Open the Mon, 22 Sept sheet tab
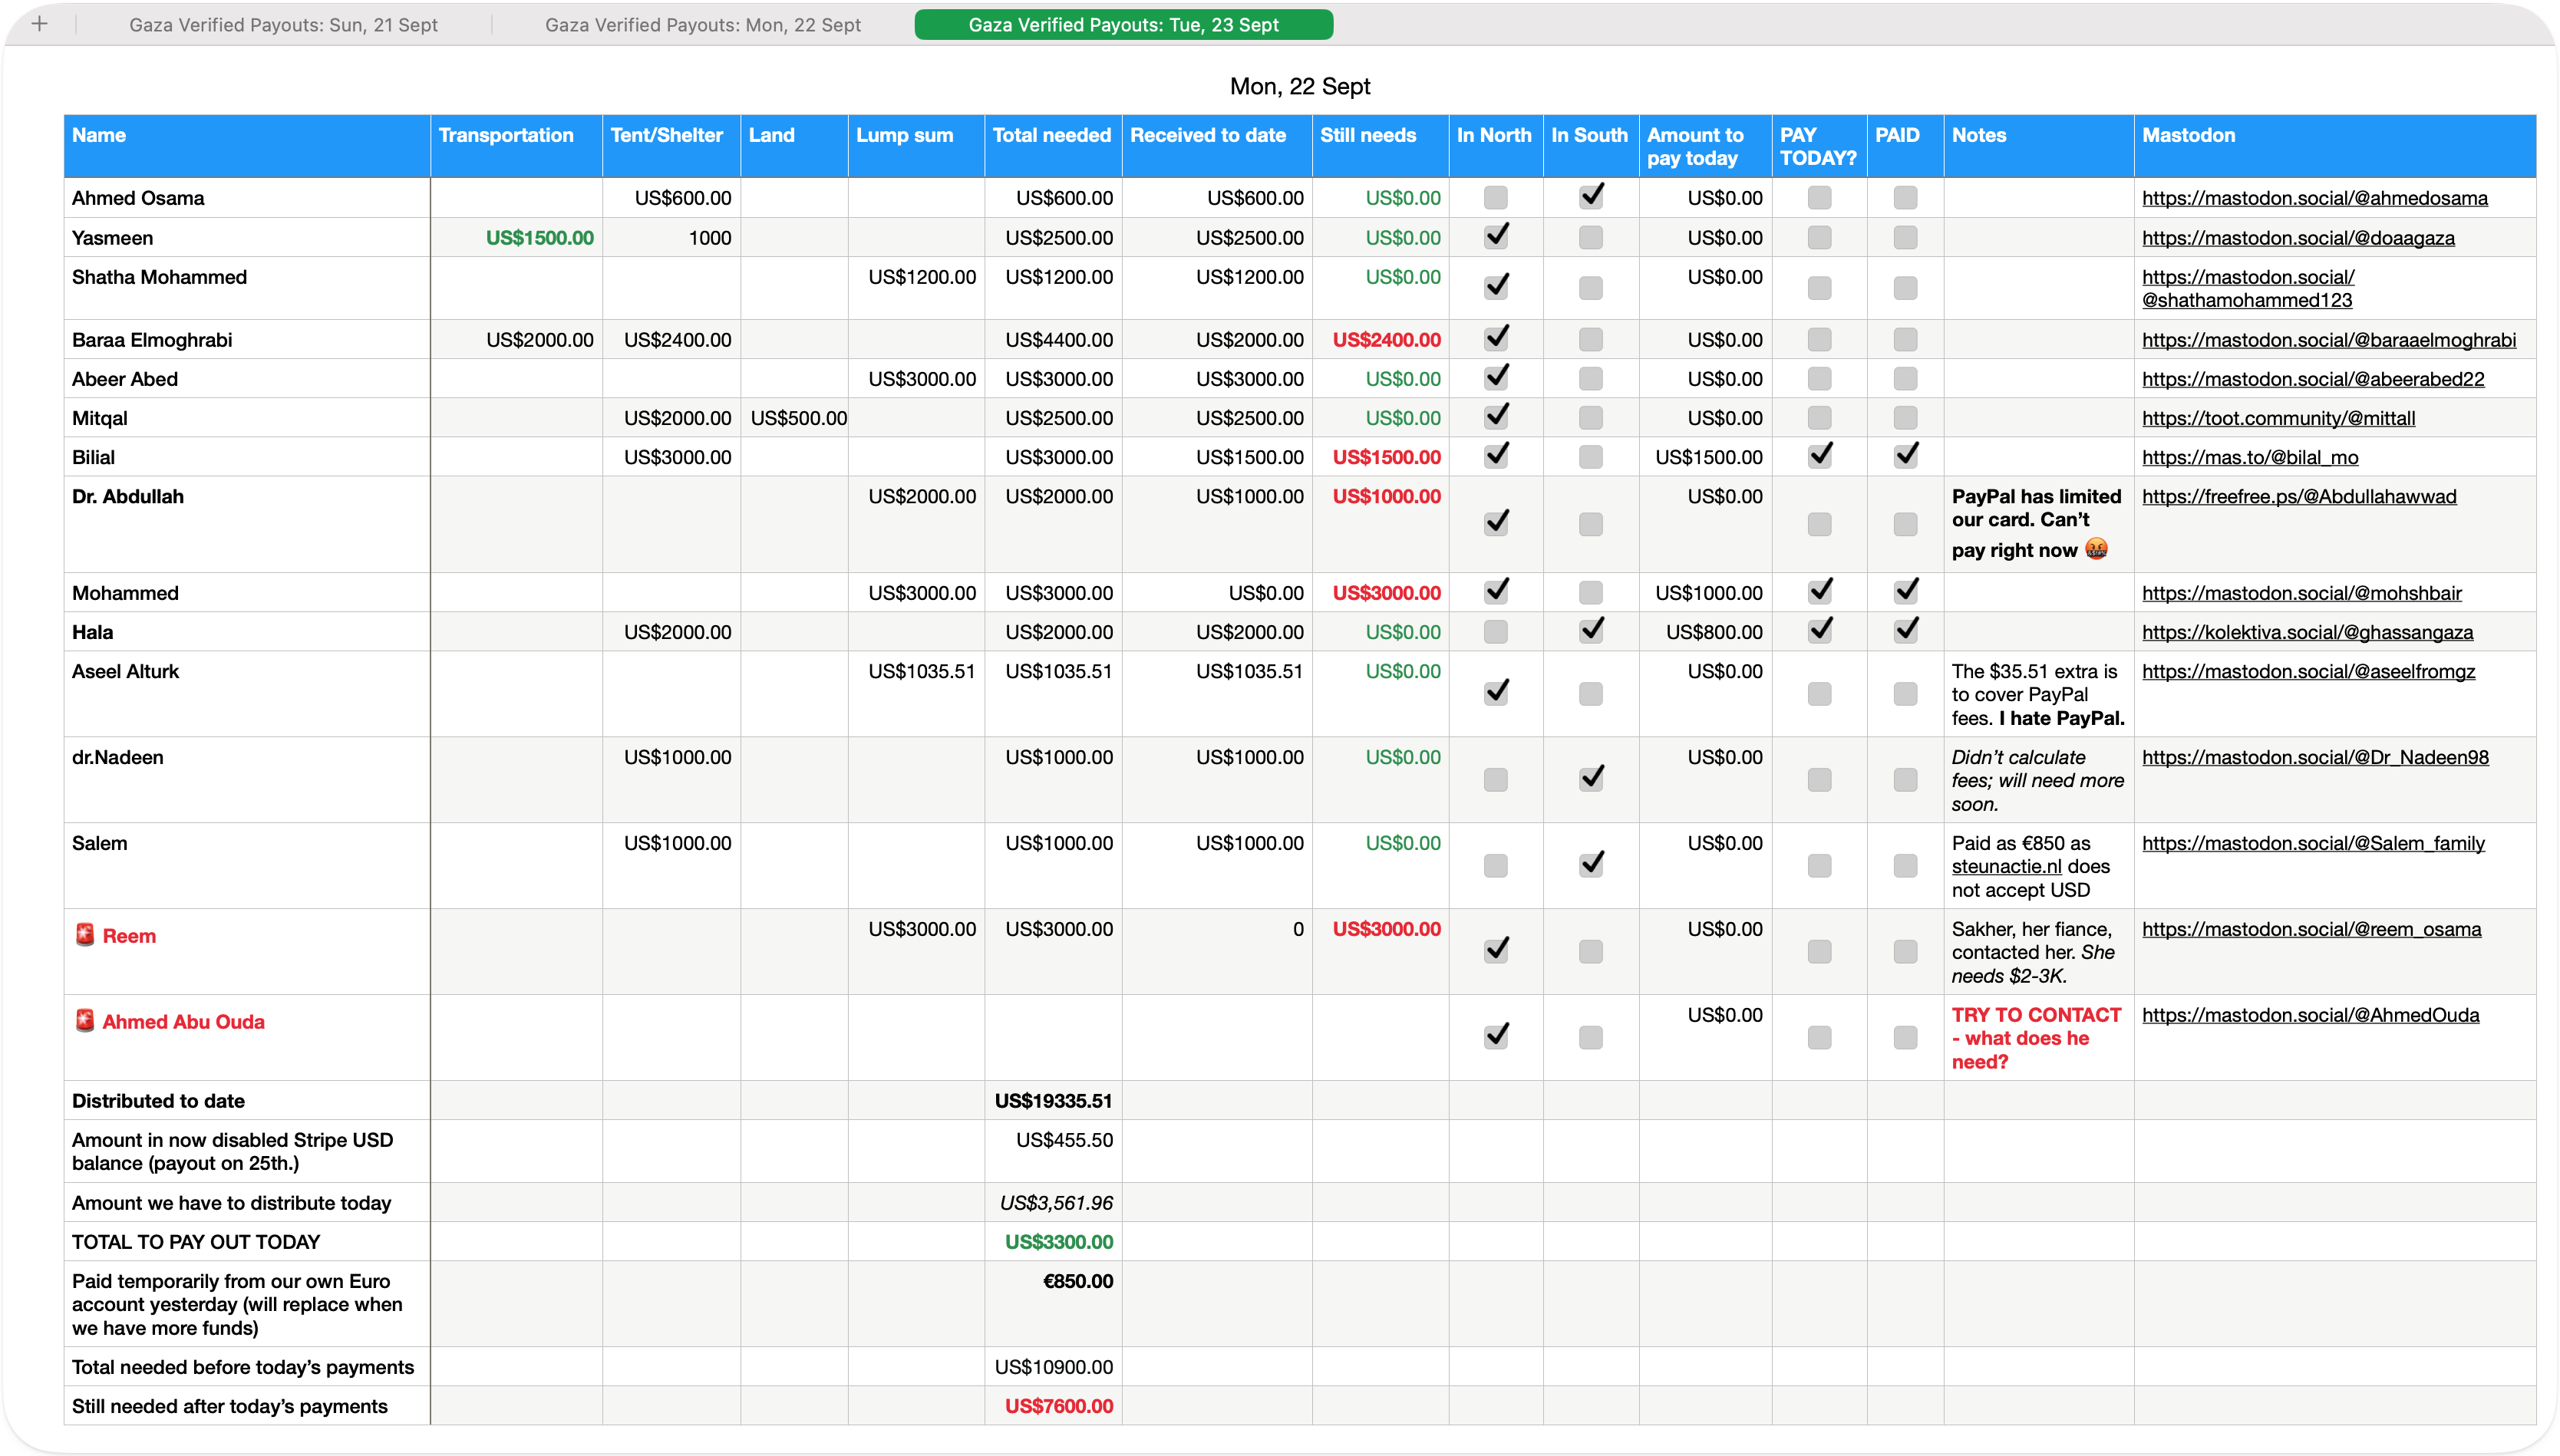The image size is (2560, 1456). [x=702, y=25]
